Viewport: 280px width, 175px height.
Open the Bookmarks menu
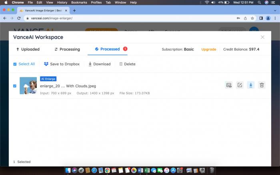point(79,2)
